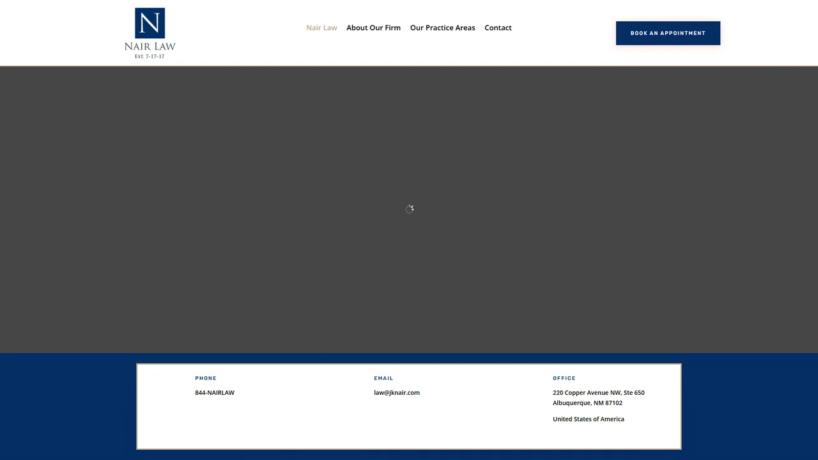Click the OFFICE heading label
Image resolution: width=818 pixels, height=460 pixels.
[x=564, y=378]
